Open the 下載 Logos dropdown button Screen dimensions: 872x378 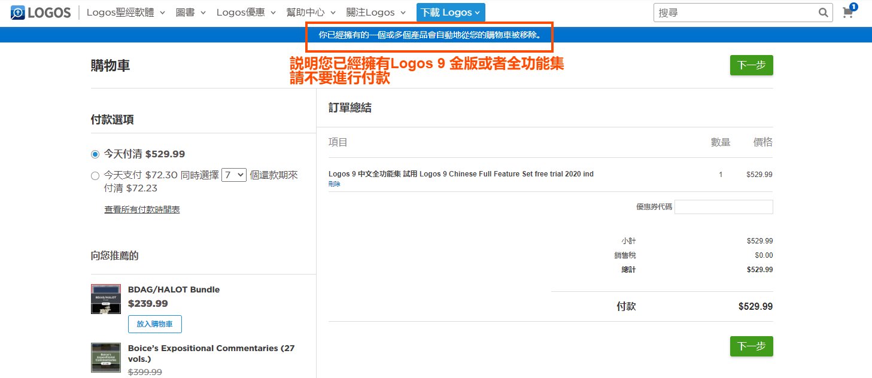coord(451,13)
